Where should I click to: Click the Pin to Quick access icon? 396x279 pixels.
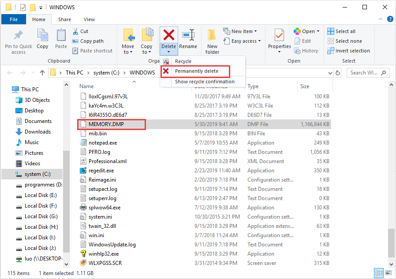[x=19, y=36]
